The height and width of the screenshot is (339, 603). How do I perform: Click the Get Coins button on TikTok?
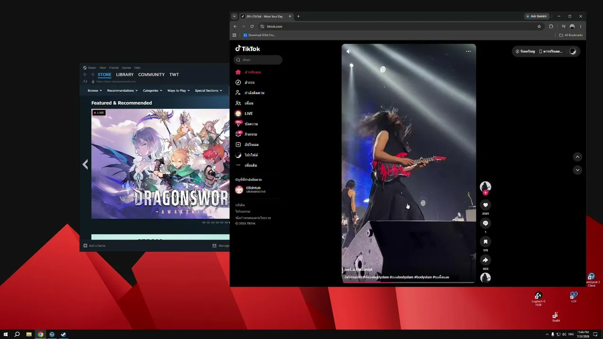(525, 51)
